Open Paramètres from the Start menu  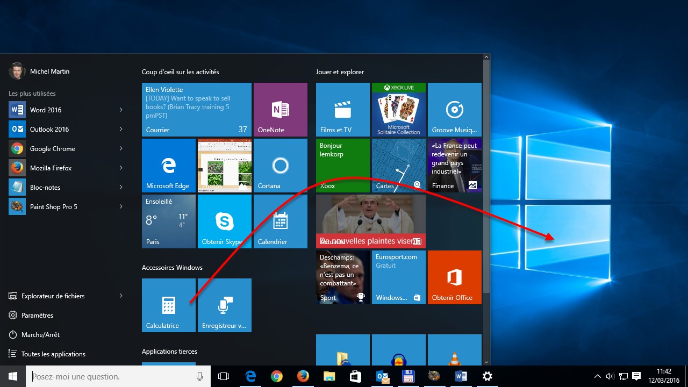(x=37, y=315)
